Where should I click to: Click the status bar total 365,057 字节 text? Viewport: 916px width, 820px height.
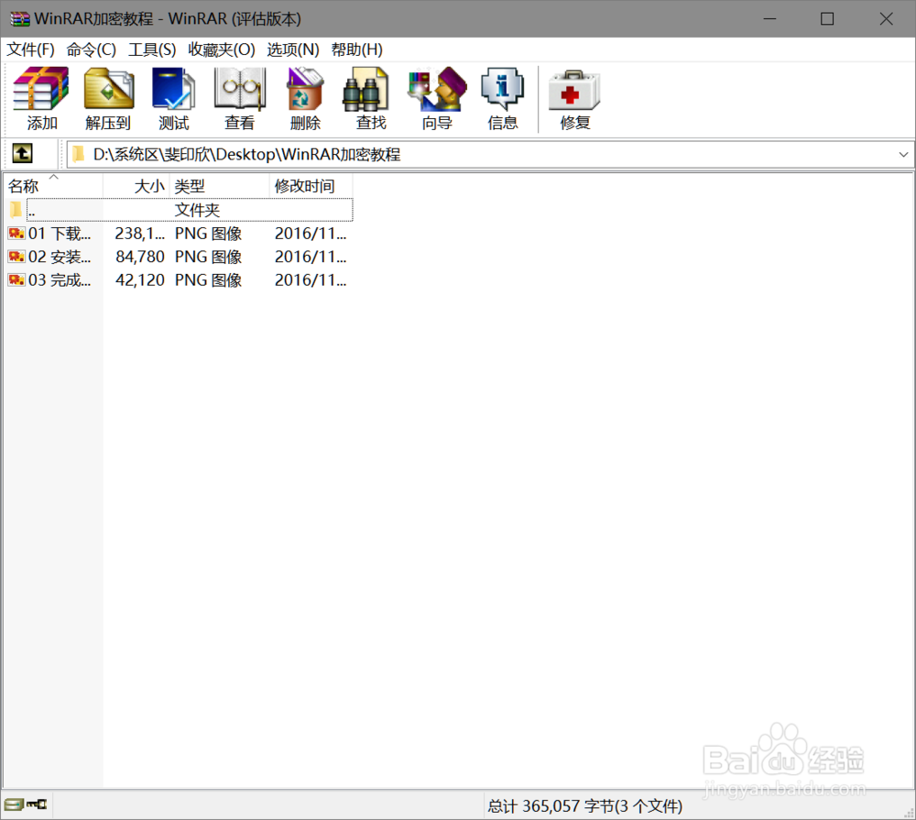pyautogui.click(x=584, y=806)
